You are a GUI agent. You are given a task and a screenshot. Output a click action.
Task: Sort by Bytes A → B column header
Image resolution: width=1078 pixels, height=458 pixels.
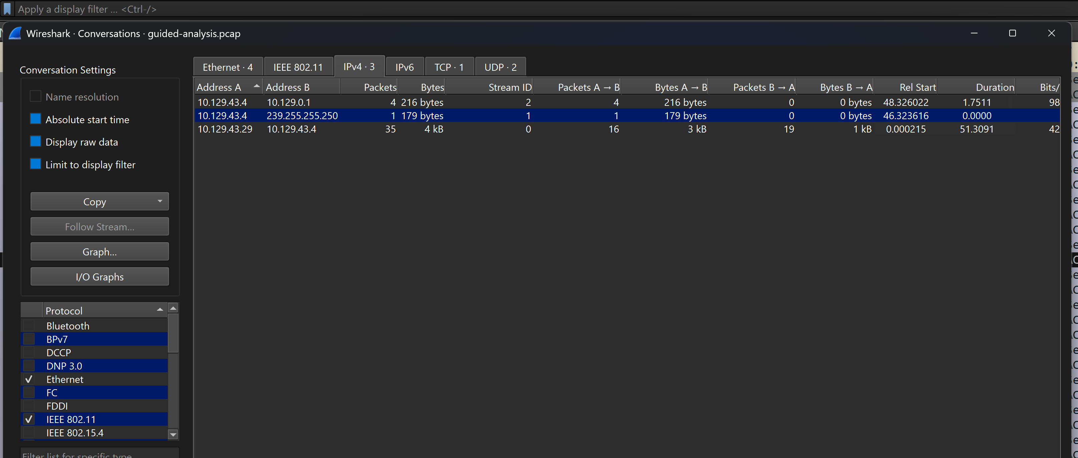[664, 87]
